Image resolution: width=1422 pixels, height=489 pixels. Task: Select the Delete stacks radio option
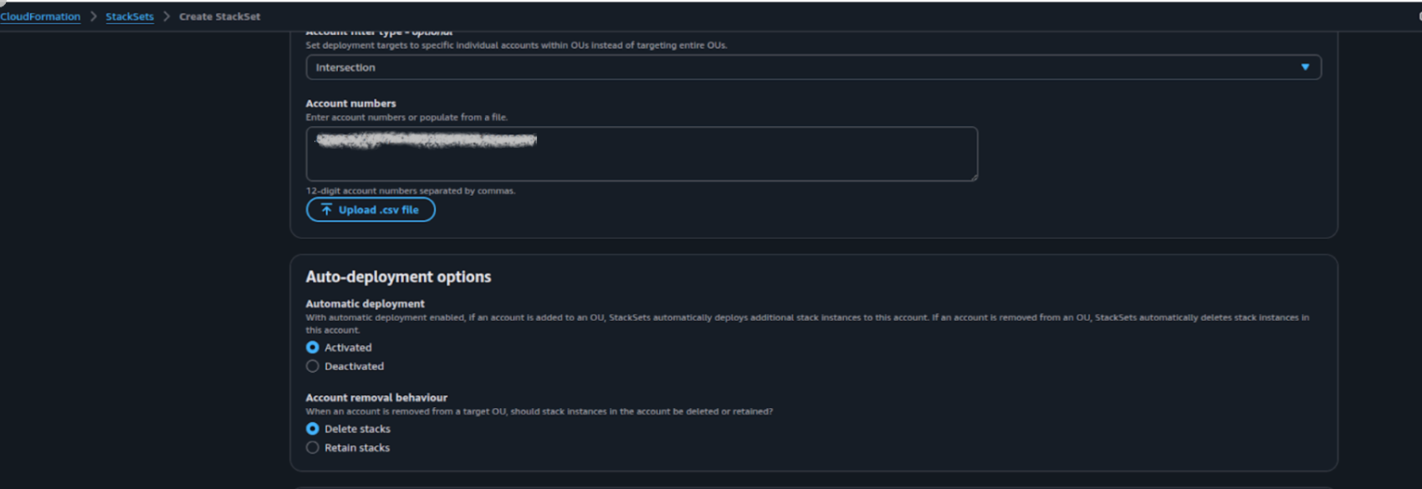pyautogui.click(x=313, y=429)
